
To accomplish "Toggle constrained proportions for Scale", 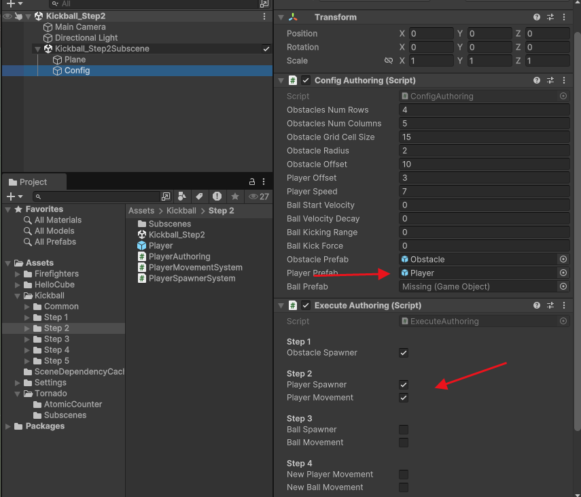I will coord(388,61).
